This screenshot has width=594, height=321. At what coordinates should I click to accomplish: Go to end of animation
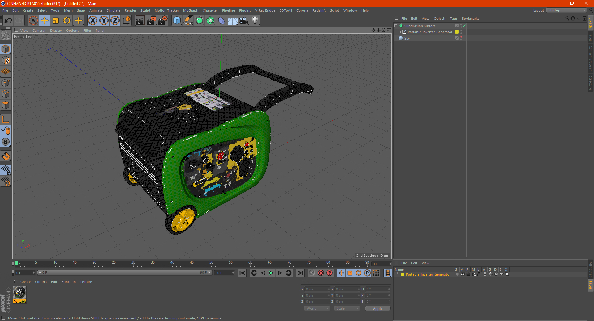point(300,273)
